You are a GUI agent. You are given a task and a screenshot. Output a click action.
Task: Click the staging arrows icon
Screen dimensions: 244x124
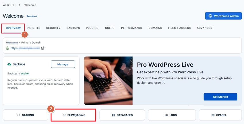[x=19, y=115]
